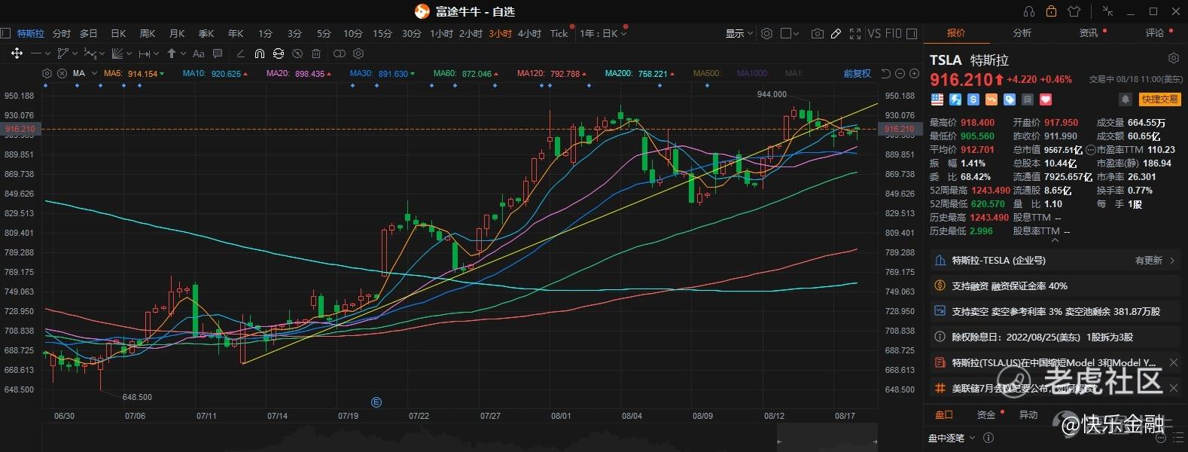Expand the arrow marker tool options

(182, 53)
